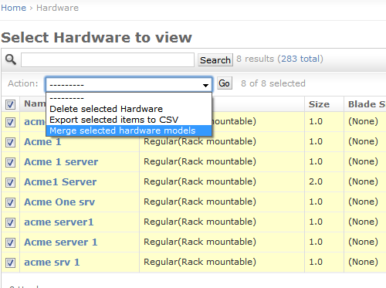The height and width of the screenshot is (288, 386).
Task: Sort by the Size column header
Action: coord(319,104)
